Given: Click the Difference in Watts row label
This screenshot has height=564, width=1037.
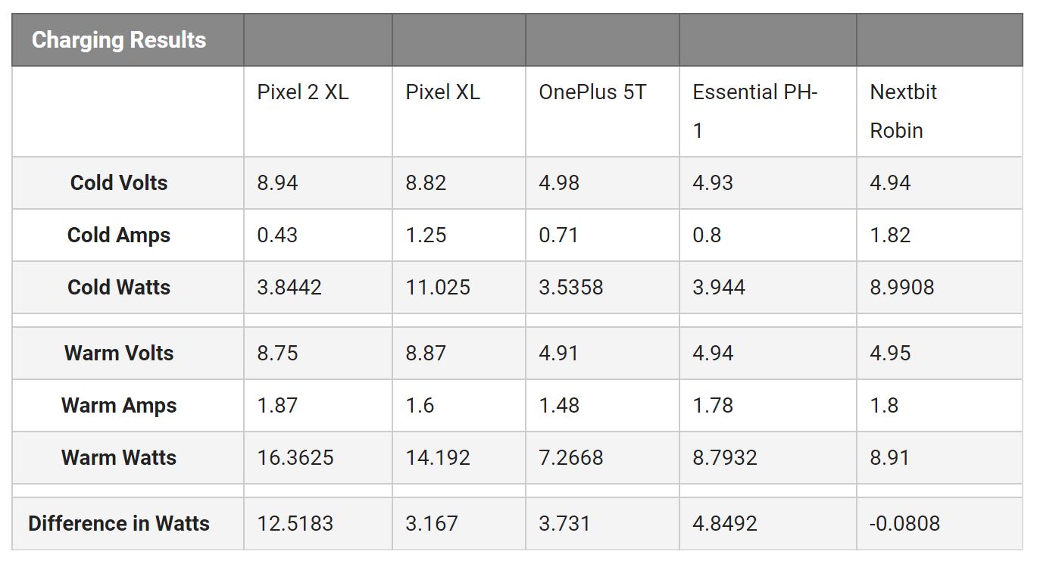Looking at the screenshot, I should 119,524.
